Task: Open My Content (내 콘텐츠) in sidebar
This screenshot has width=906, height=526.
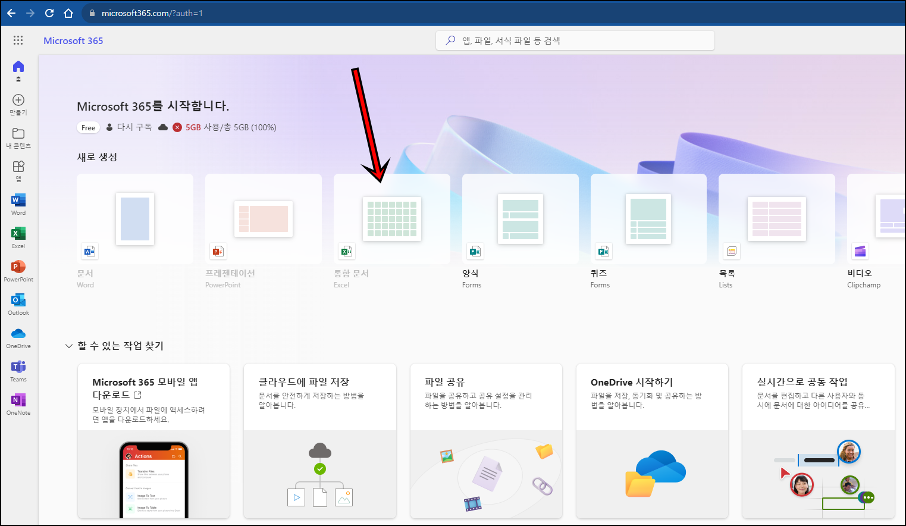Action: pos(18,137)
